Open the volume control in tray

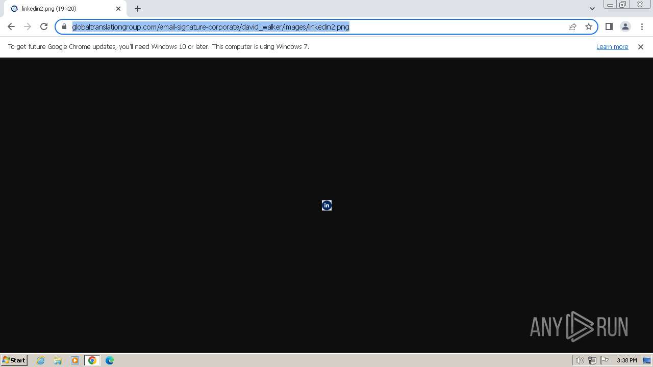(x=580, y=360)
